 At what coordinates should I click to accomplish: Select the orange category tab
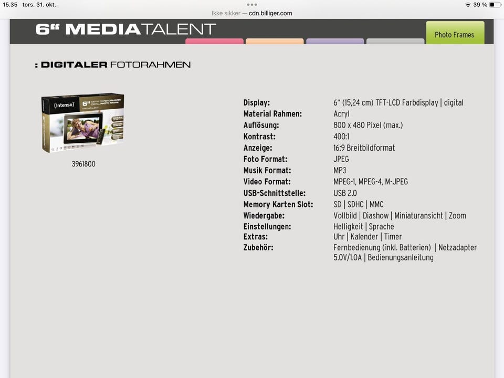pos(275,41)
